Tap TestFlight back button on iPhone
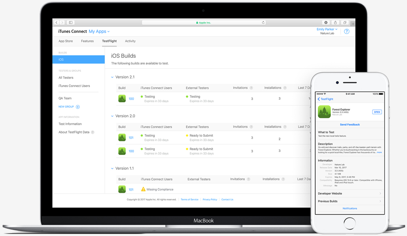The image size is (407, 236). (325, 99)
